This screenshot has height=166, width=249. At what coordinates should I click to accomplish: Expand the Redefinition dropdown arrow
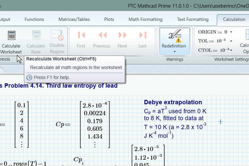(x=174, y=52)
